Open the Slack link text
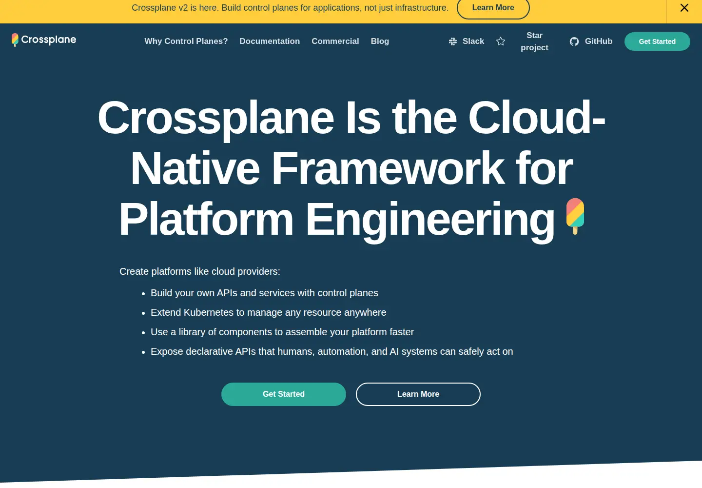 click(473, 41)
